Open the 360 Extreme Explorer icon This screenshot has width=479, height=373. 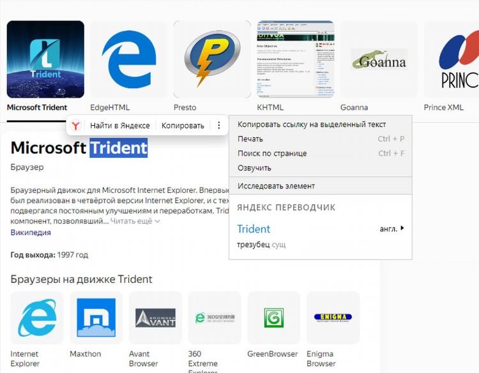click(x=215, y=317)
